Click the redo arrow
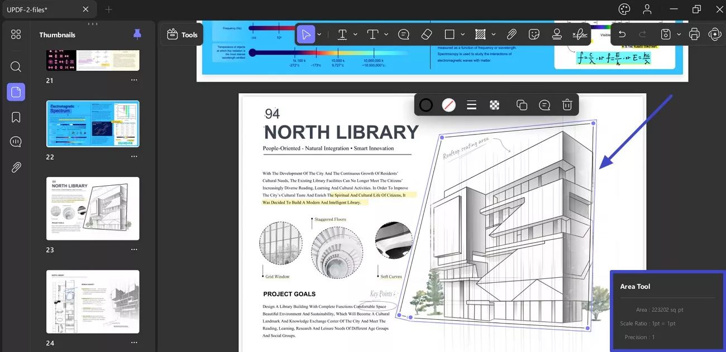The image size is (726, 352). (x=642, y=35)
